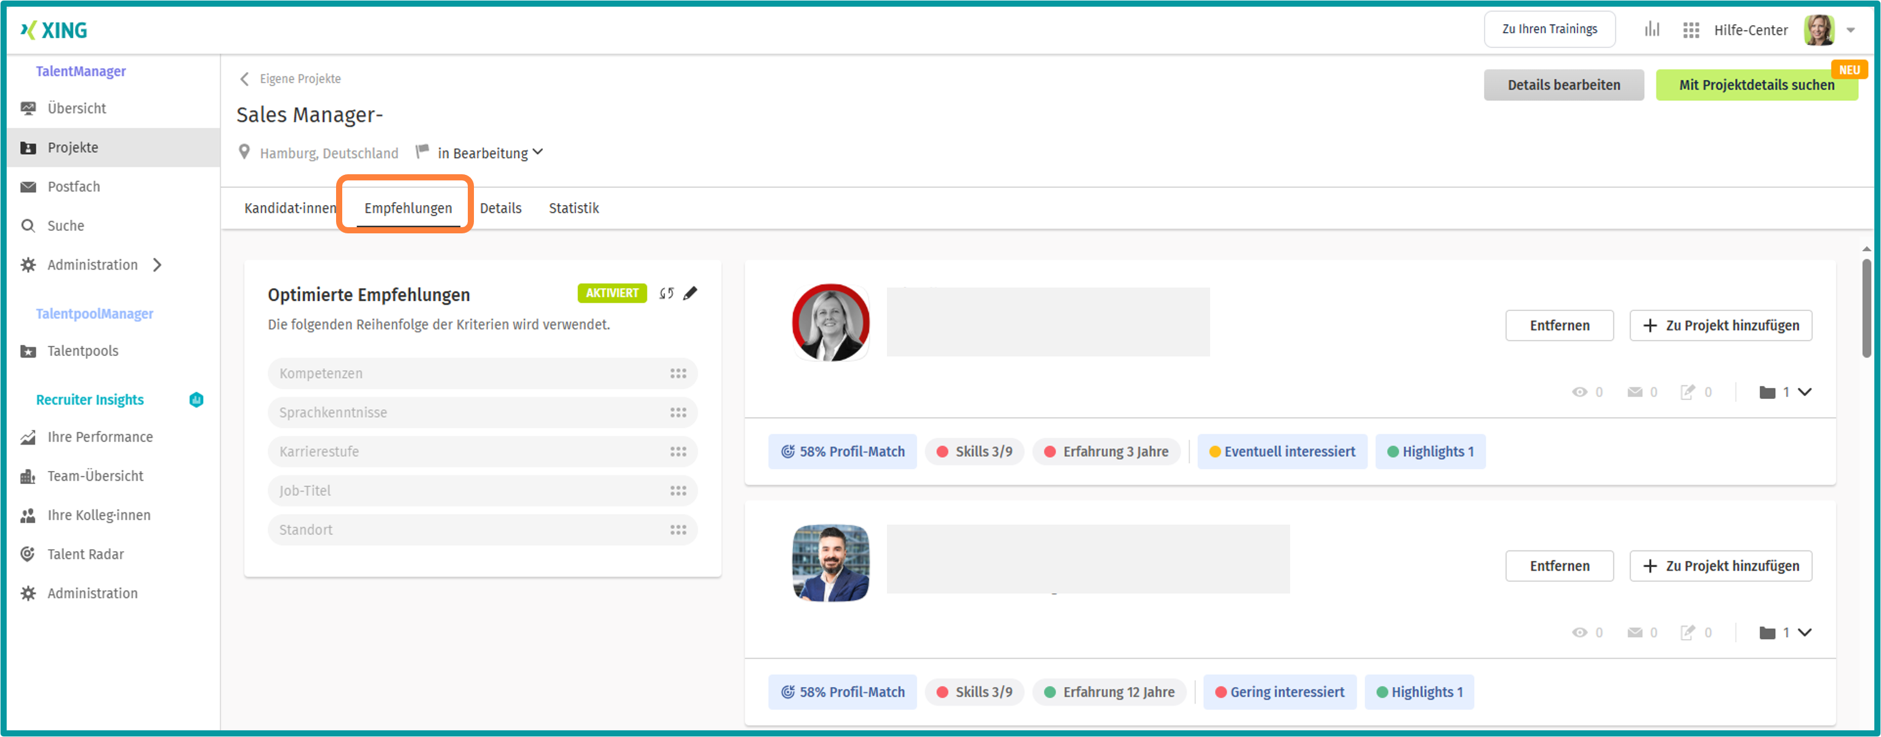Open the in Bearbeitung status dropdown
1881x737 pixels.
(490, 153)
